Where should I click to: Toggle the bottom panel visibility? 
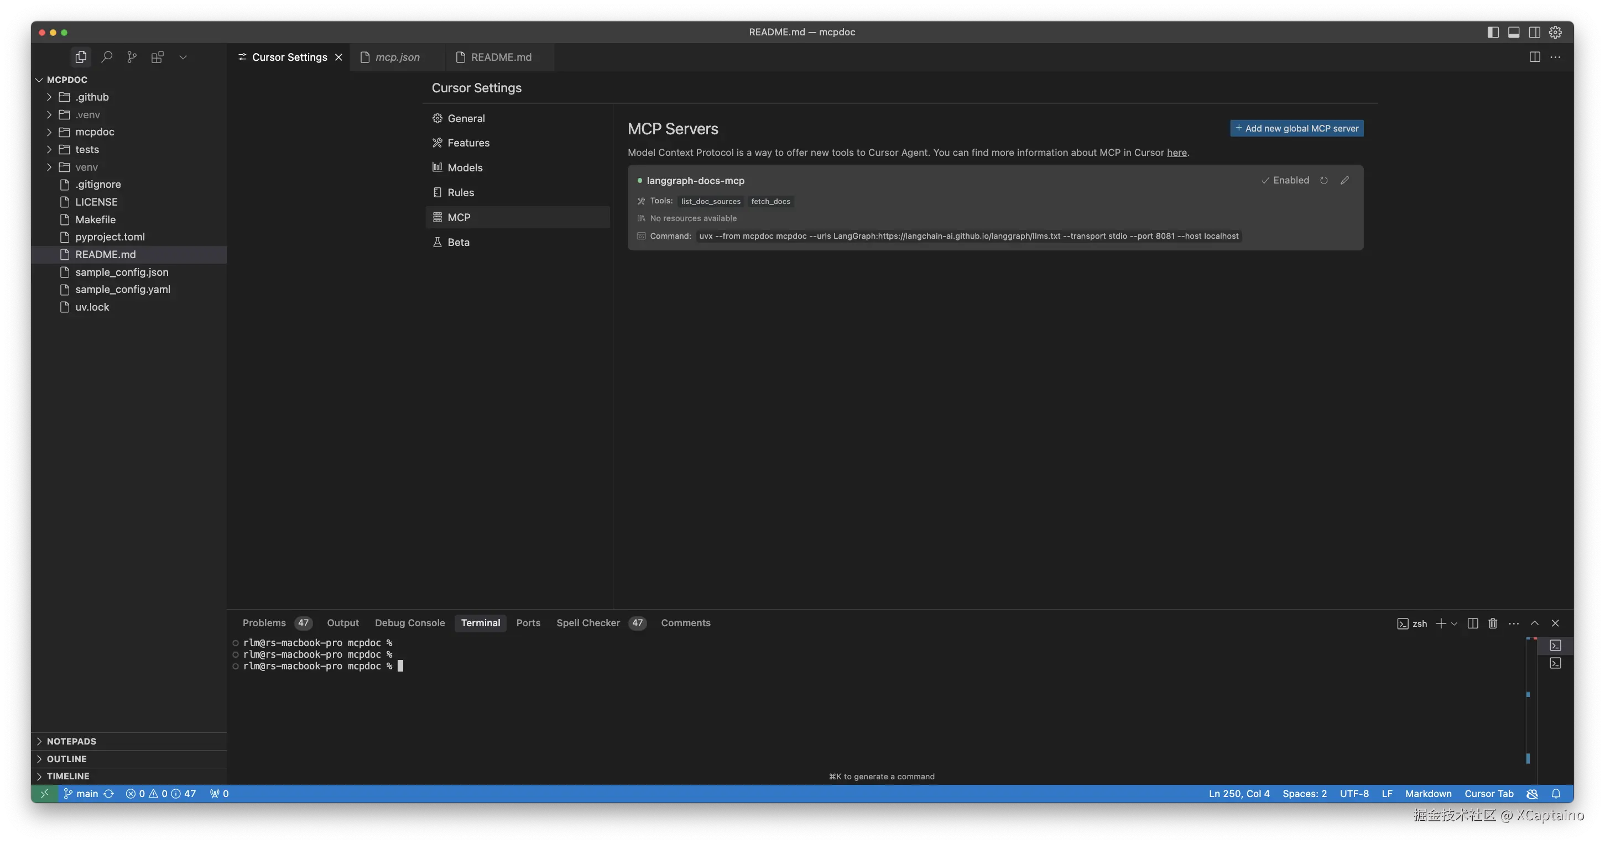coord(1513,33)
